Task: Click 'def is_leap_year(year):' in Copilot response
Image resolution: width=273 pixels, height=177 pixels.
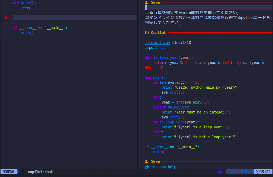Action: pos(168,58)
